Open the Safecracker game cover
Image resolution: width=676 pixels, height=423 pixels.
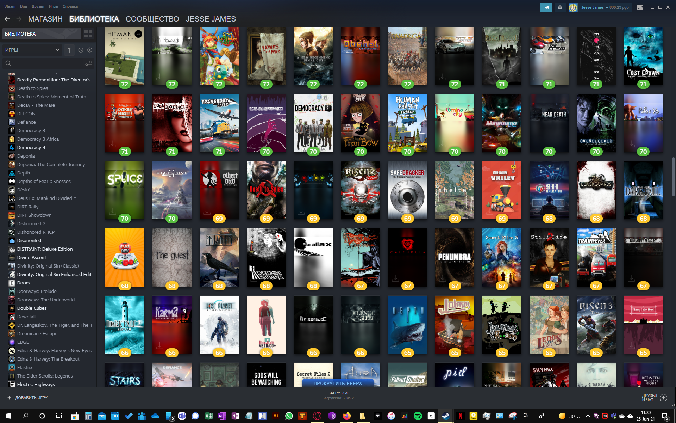(x=407, y=190)
